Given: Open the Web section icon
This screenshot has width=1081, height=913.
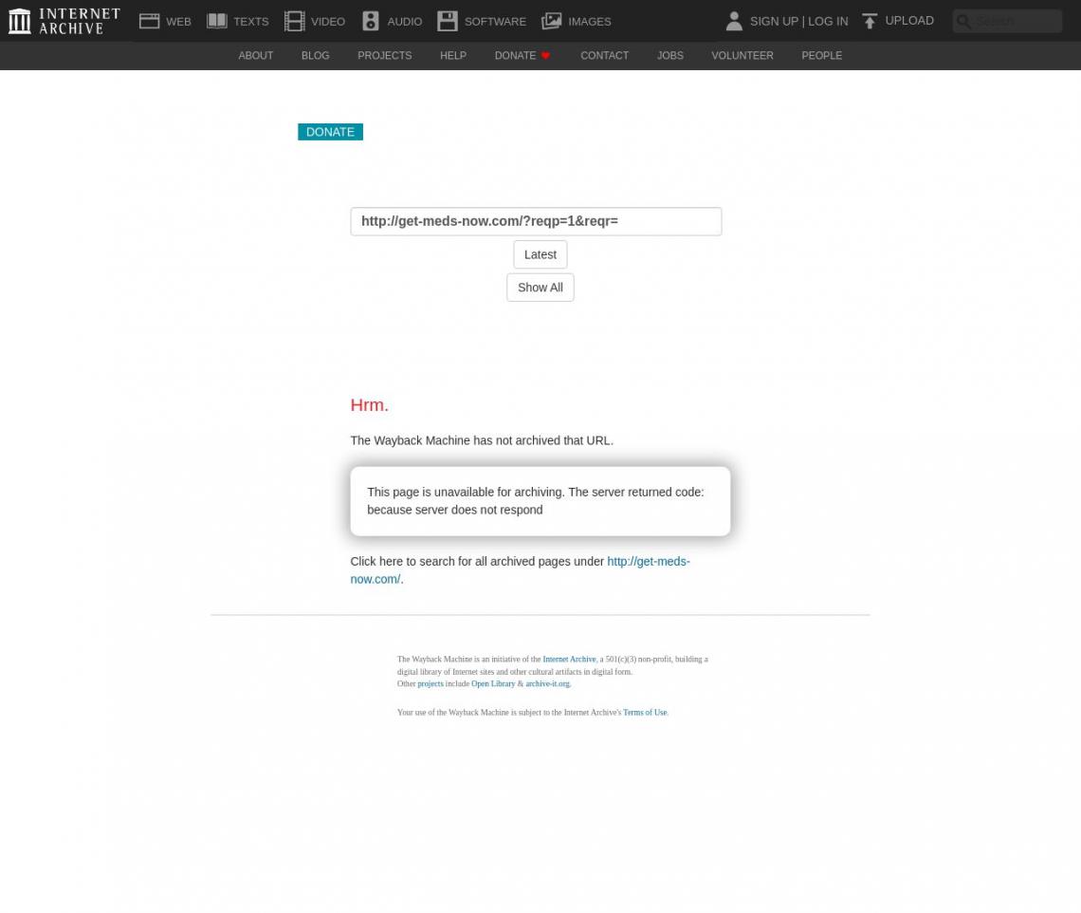Looking at the screenshot, I should 149,21.
